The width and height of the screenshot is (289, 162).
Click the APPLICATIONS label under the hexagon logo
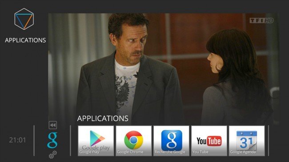(x=25, y=40)
